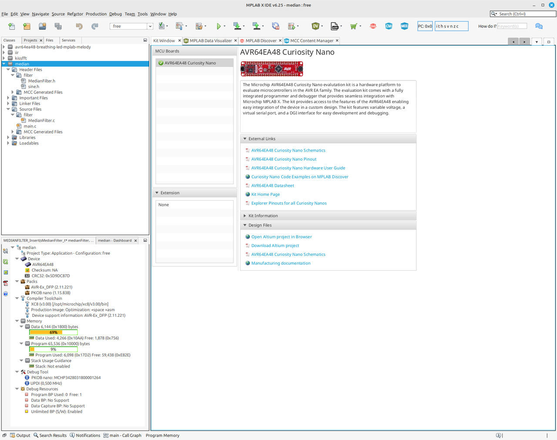Image resolution: width=557 pixels, height=440 pixels.
Task: Click Download Altium project link
Action: 275,245
